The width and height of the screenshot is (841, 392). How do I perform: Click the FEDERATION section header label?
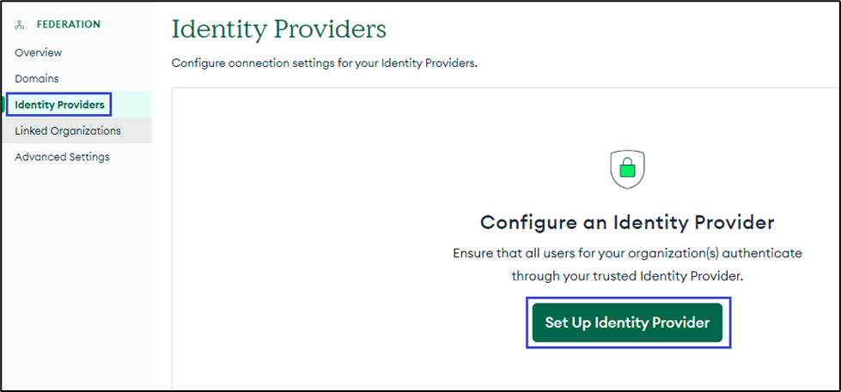[68, 25]
